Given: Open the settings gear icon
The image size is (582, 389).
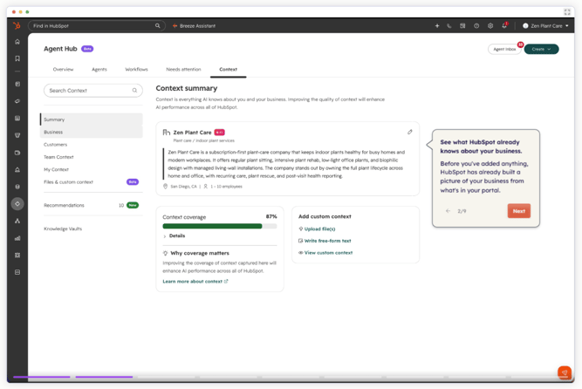Looking at the screenshot, I should pos(490,26).
